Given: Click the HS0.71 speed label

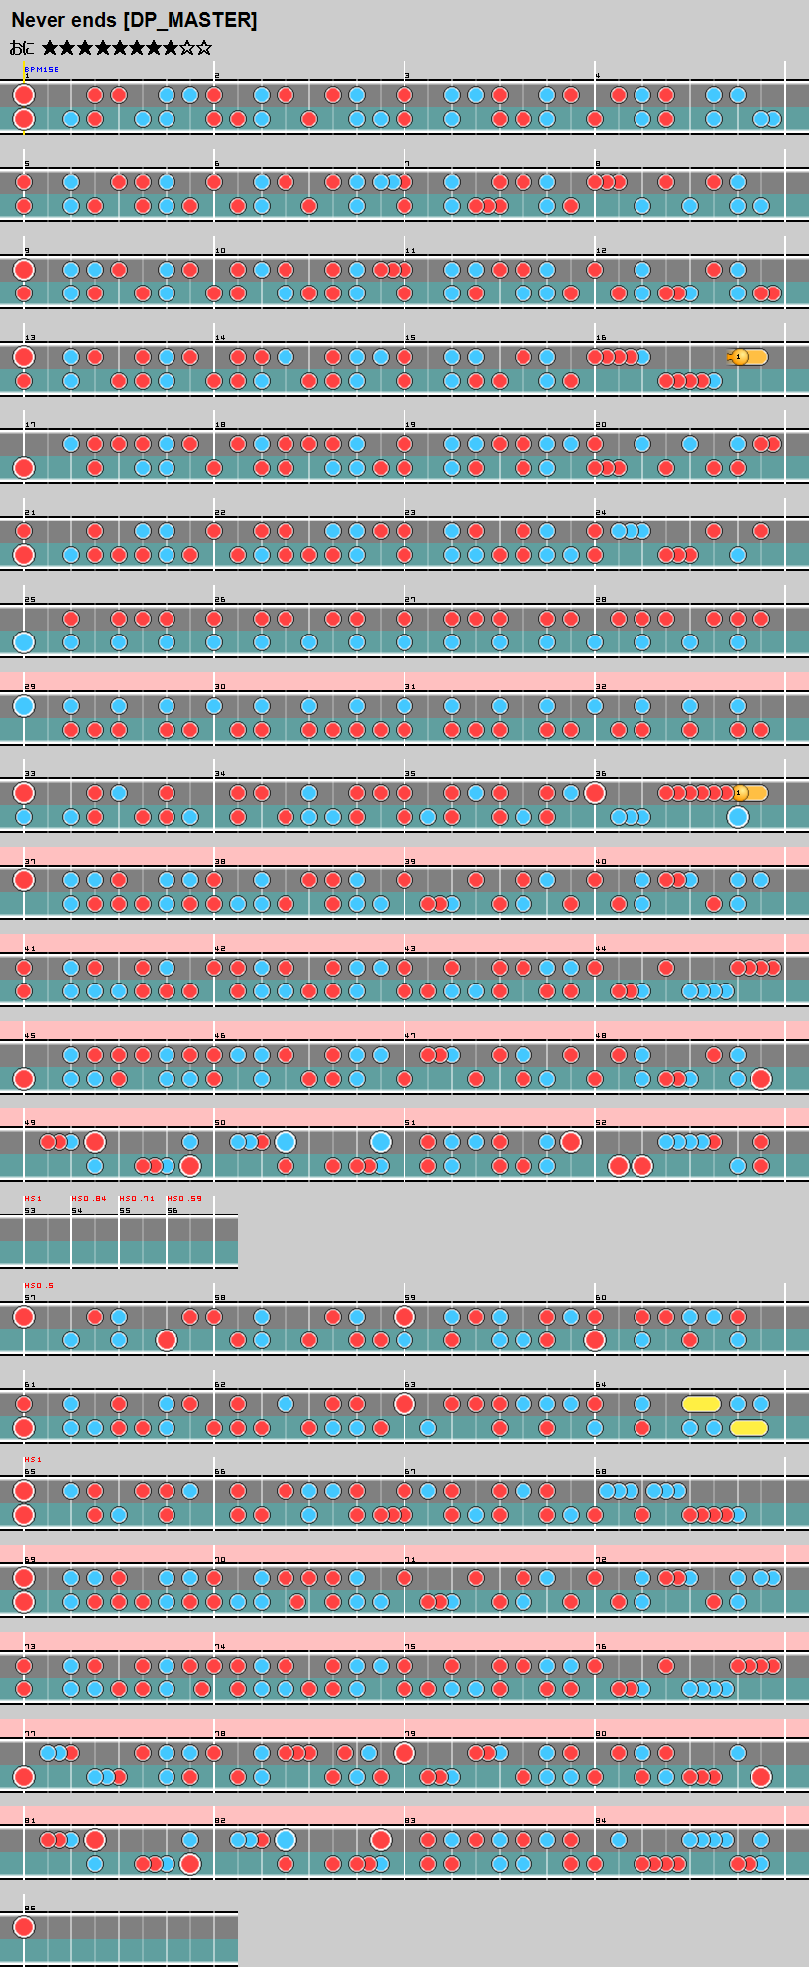Looking at the screenshot, I should tap(137, 1199).
